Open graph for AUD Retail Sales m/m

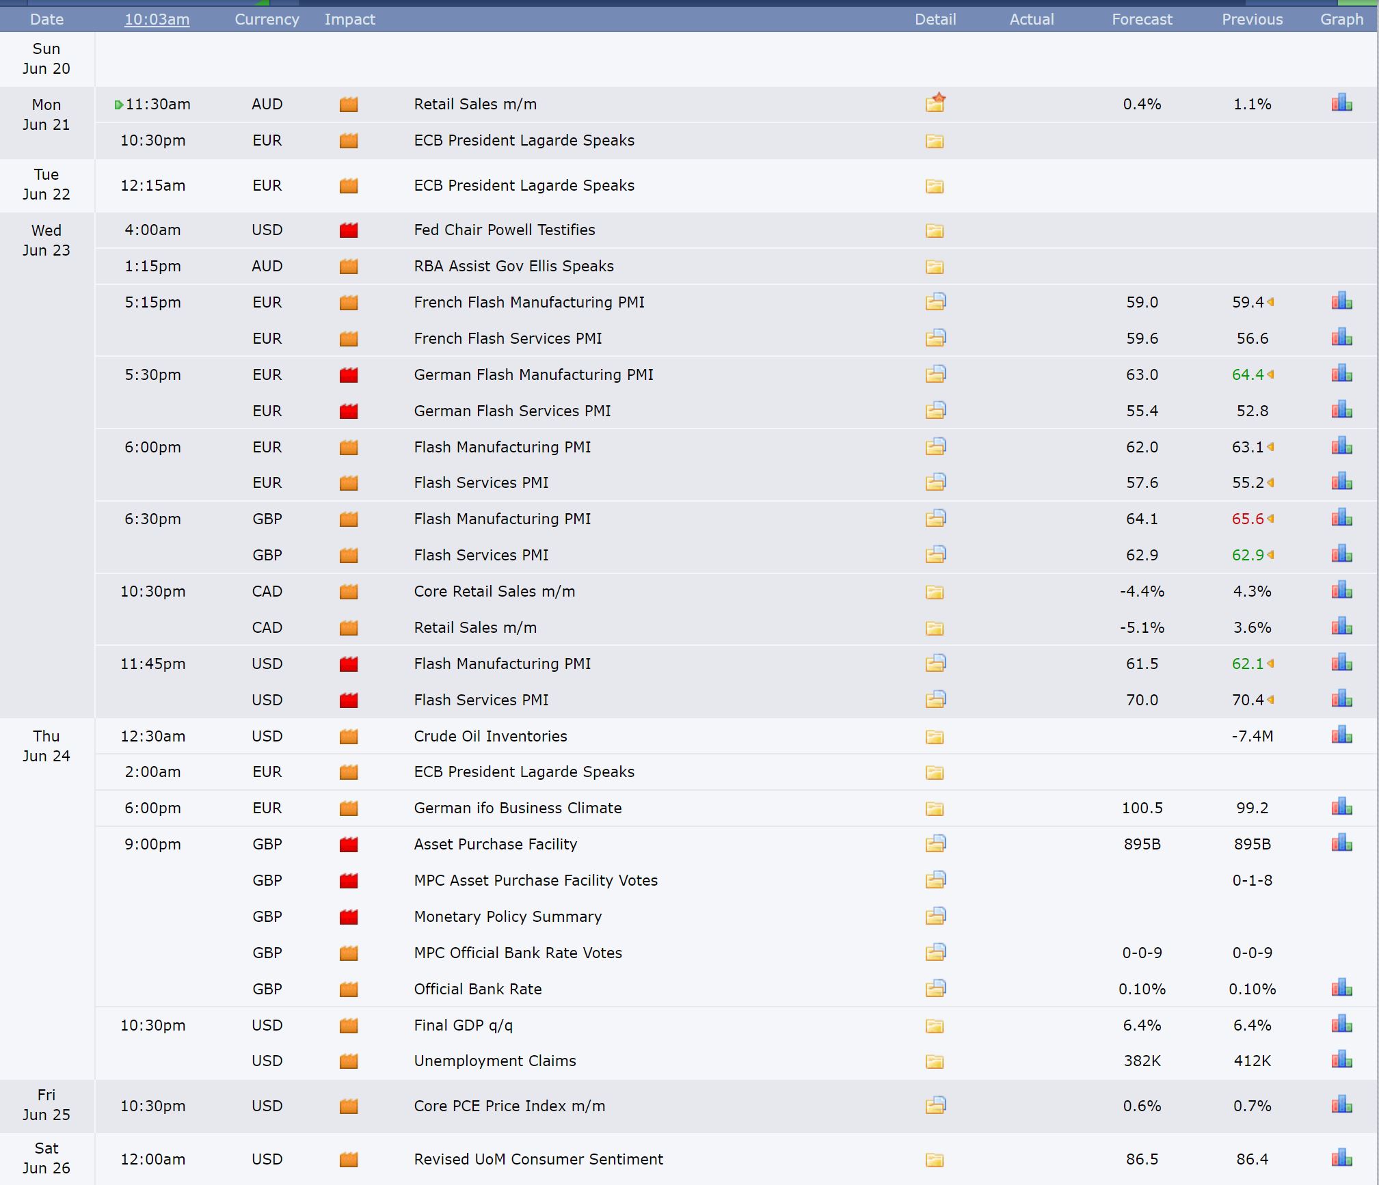pyautogui.click(x=1341, y=103)
